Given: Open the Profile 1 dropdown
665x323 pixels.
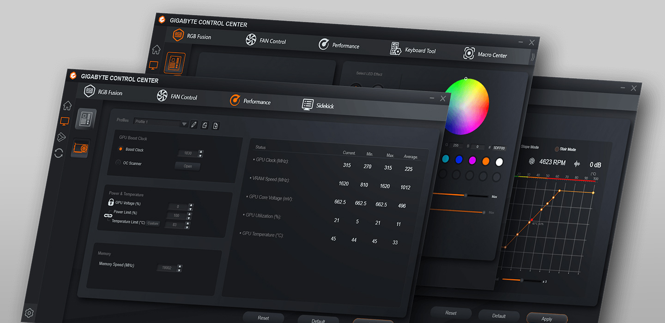Looking at the screenshot, I should tap(160, 122).
